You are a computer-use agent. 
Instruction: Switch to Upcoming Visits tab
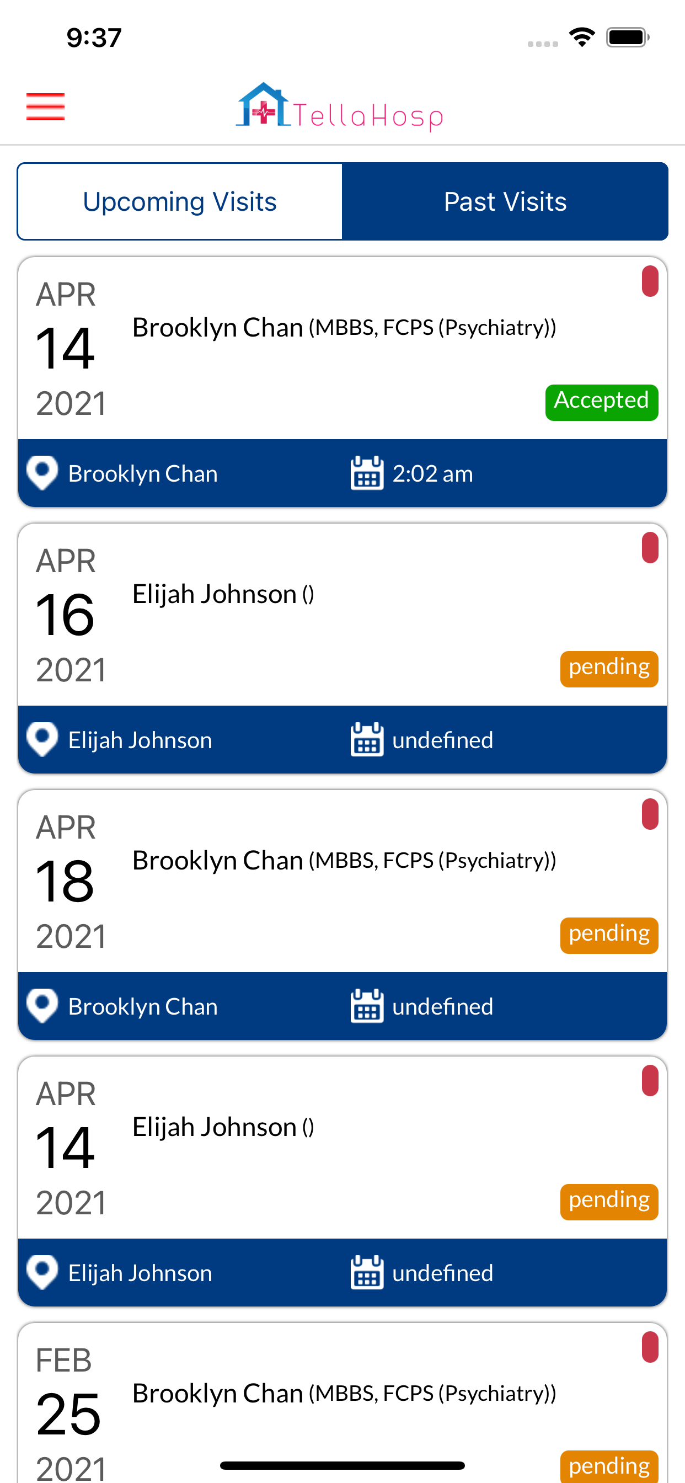click(x=180, y=201)
